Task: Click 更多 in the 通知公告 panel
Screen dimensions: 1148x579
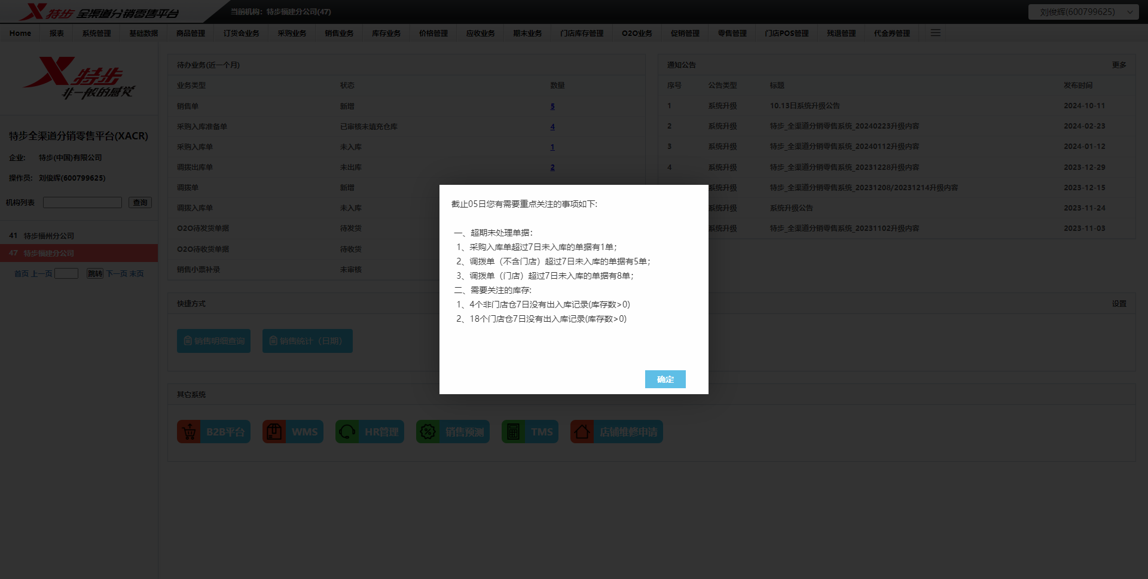Action: tap(1119, 65)
